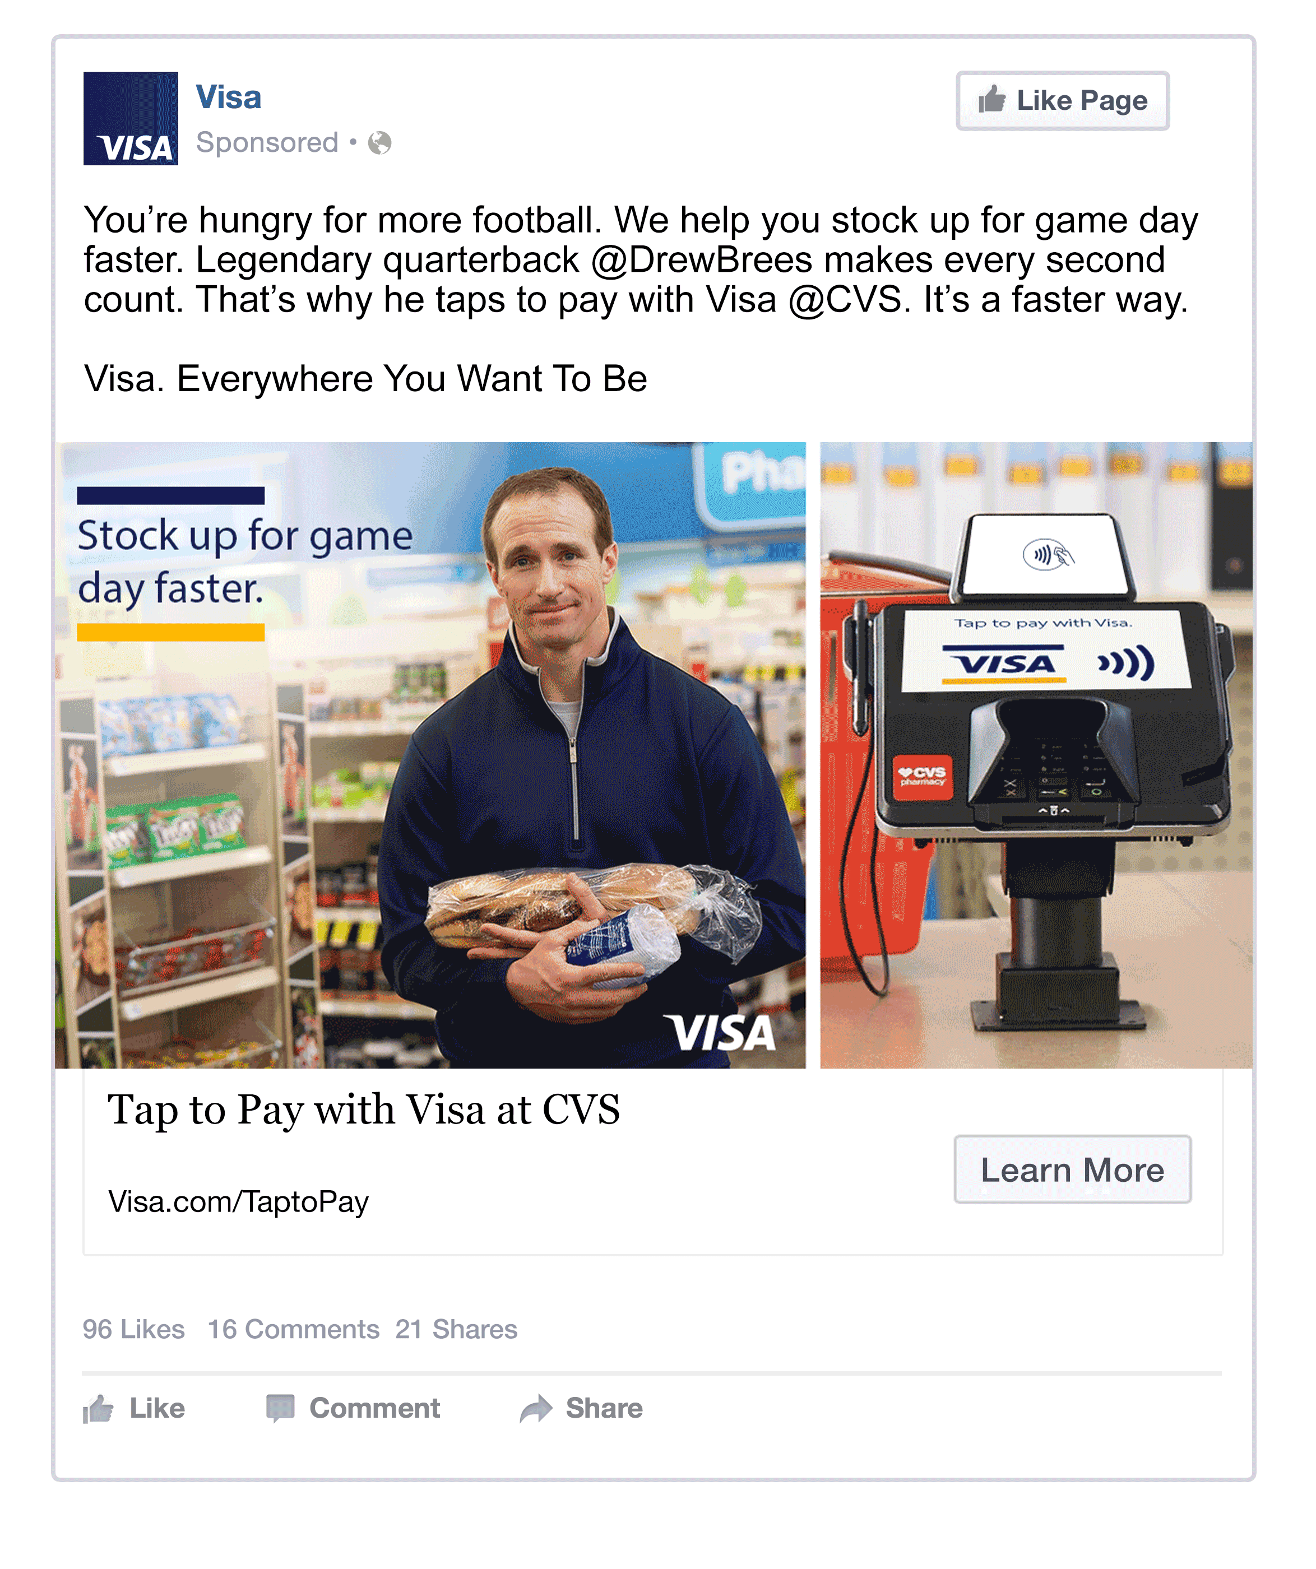
Task: View the 96 Likes count
Action: 133,1329
